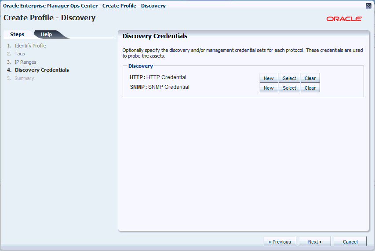Click the Discovery group box title

(141, 66)
